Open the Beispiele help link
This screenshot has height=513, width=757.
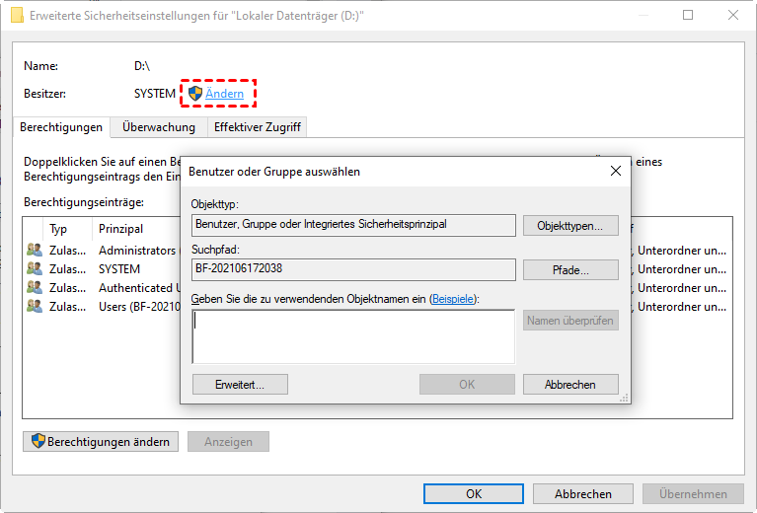tap(453, 299)
